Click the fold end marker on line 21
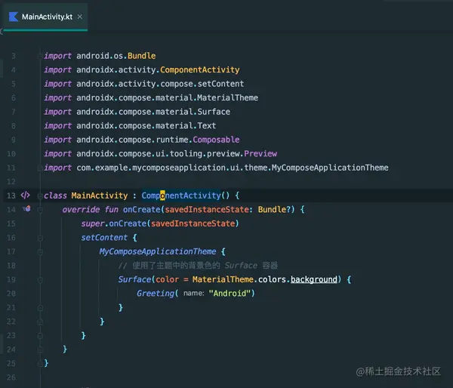453x388 pixels. click(40, 308)
